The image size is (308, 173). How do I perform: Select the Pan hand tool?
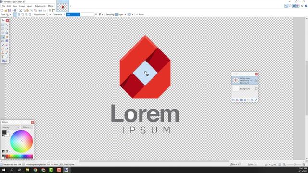click(7, 37)
